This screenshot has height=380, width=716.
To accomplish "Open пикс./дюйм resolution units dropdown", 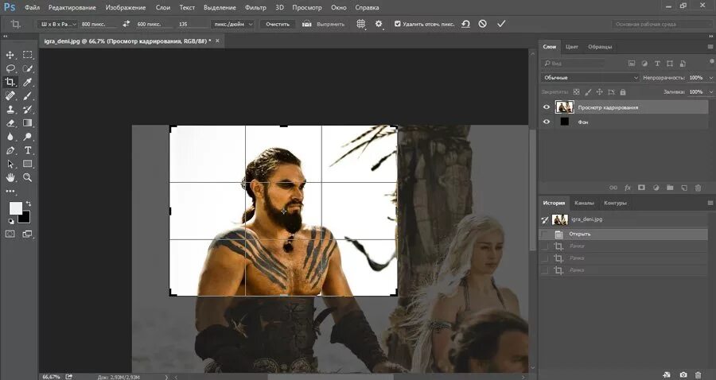I will point(232,24).
